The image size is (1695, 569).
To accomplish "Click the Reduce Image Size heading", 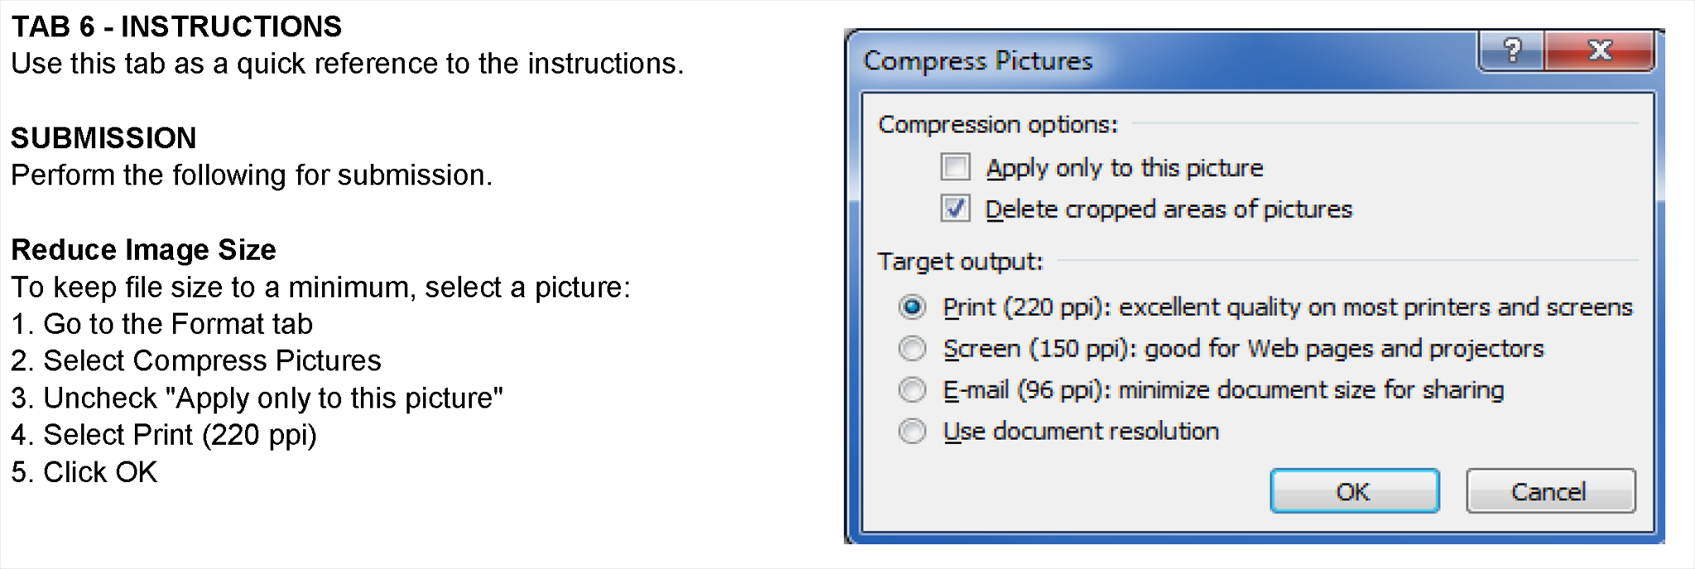I will pos(143,250).
